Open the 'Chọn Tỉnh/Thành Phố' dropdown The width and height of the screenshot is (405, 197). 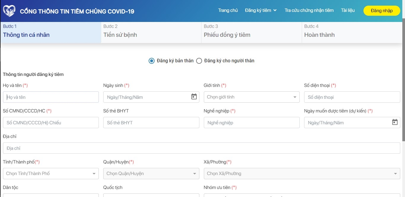[x=50, y=173]
